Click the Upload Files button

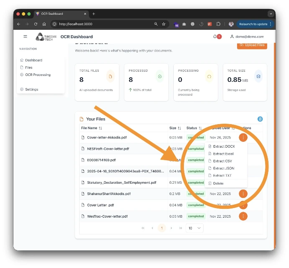pyautogui.click(x=252, y=45)
